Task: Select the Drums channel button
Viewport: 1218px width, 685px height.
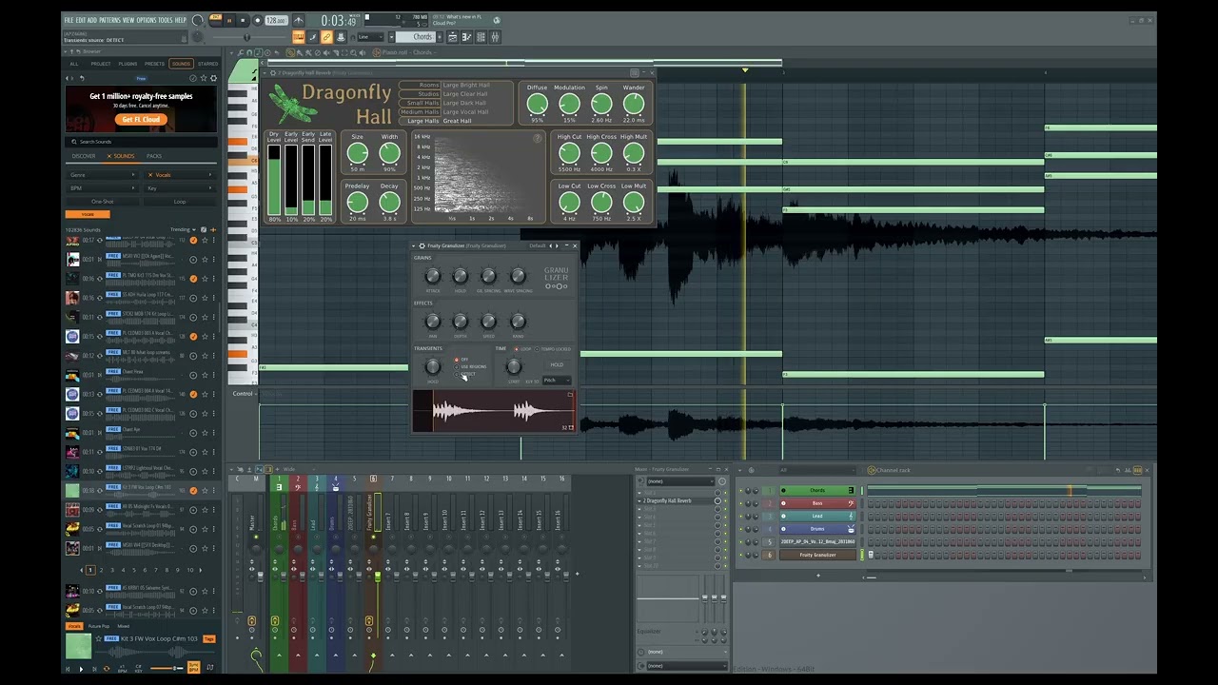Action: (817, 529)
